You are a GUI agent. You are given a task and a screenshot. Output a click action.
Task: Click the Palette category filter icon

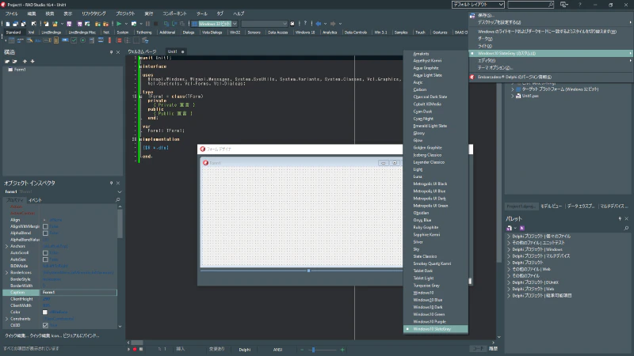coord(509,228)
